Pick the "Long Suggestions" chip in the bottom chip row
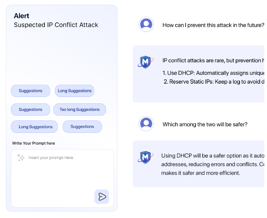This screenshot has height=218, width=267. (34, 127)
